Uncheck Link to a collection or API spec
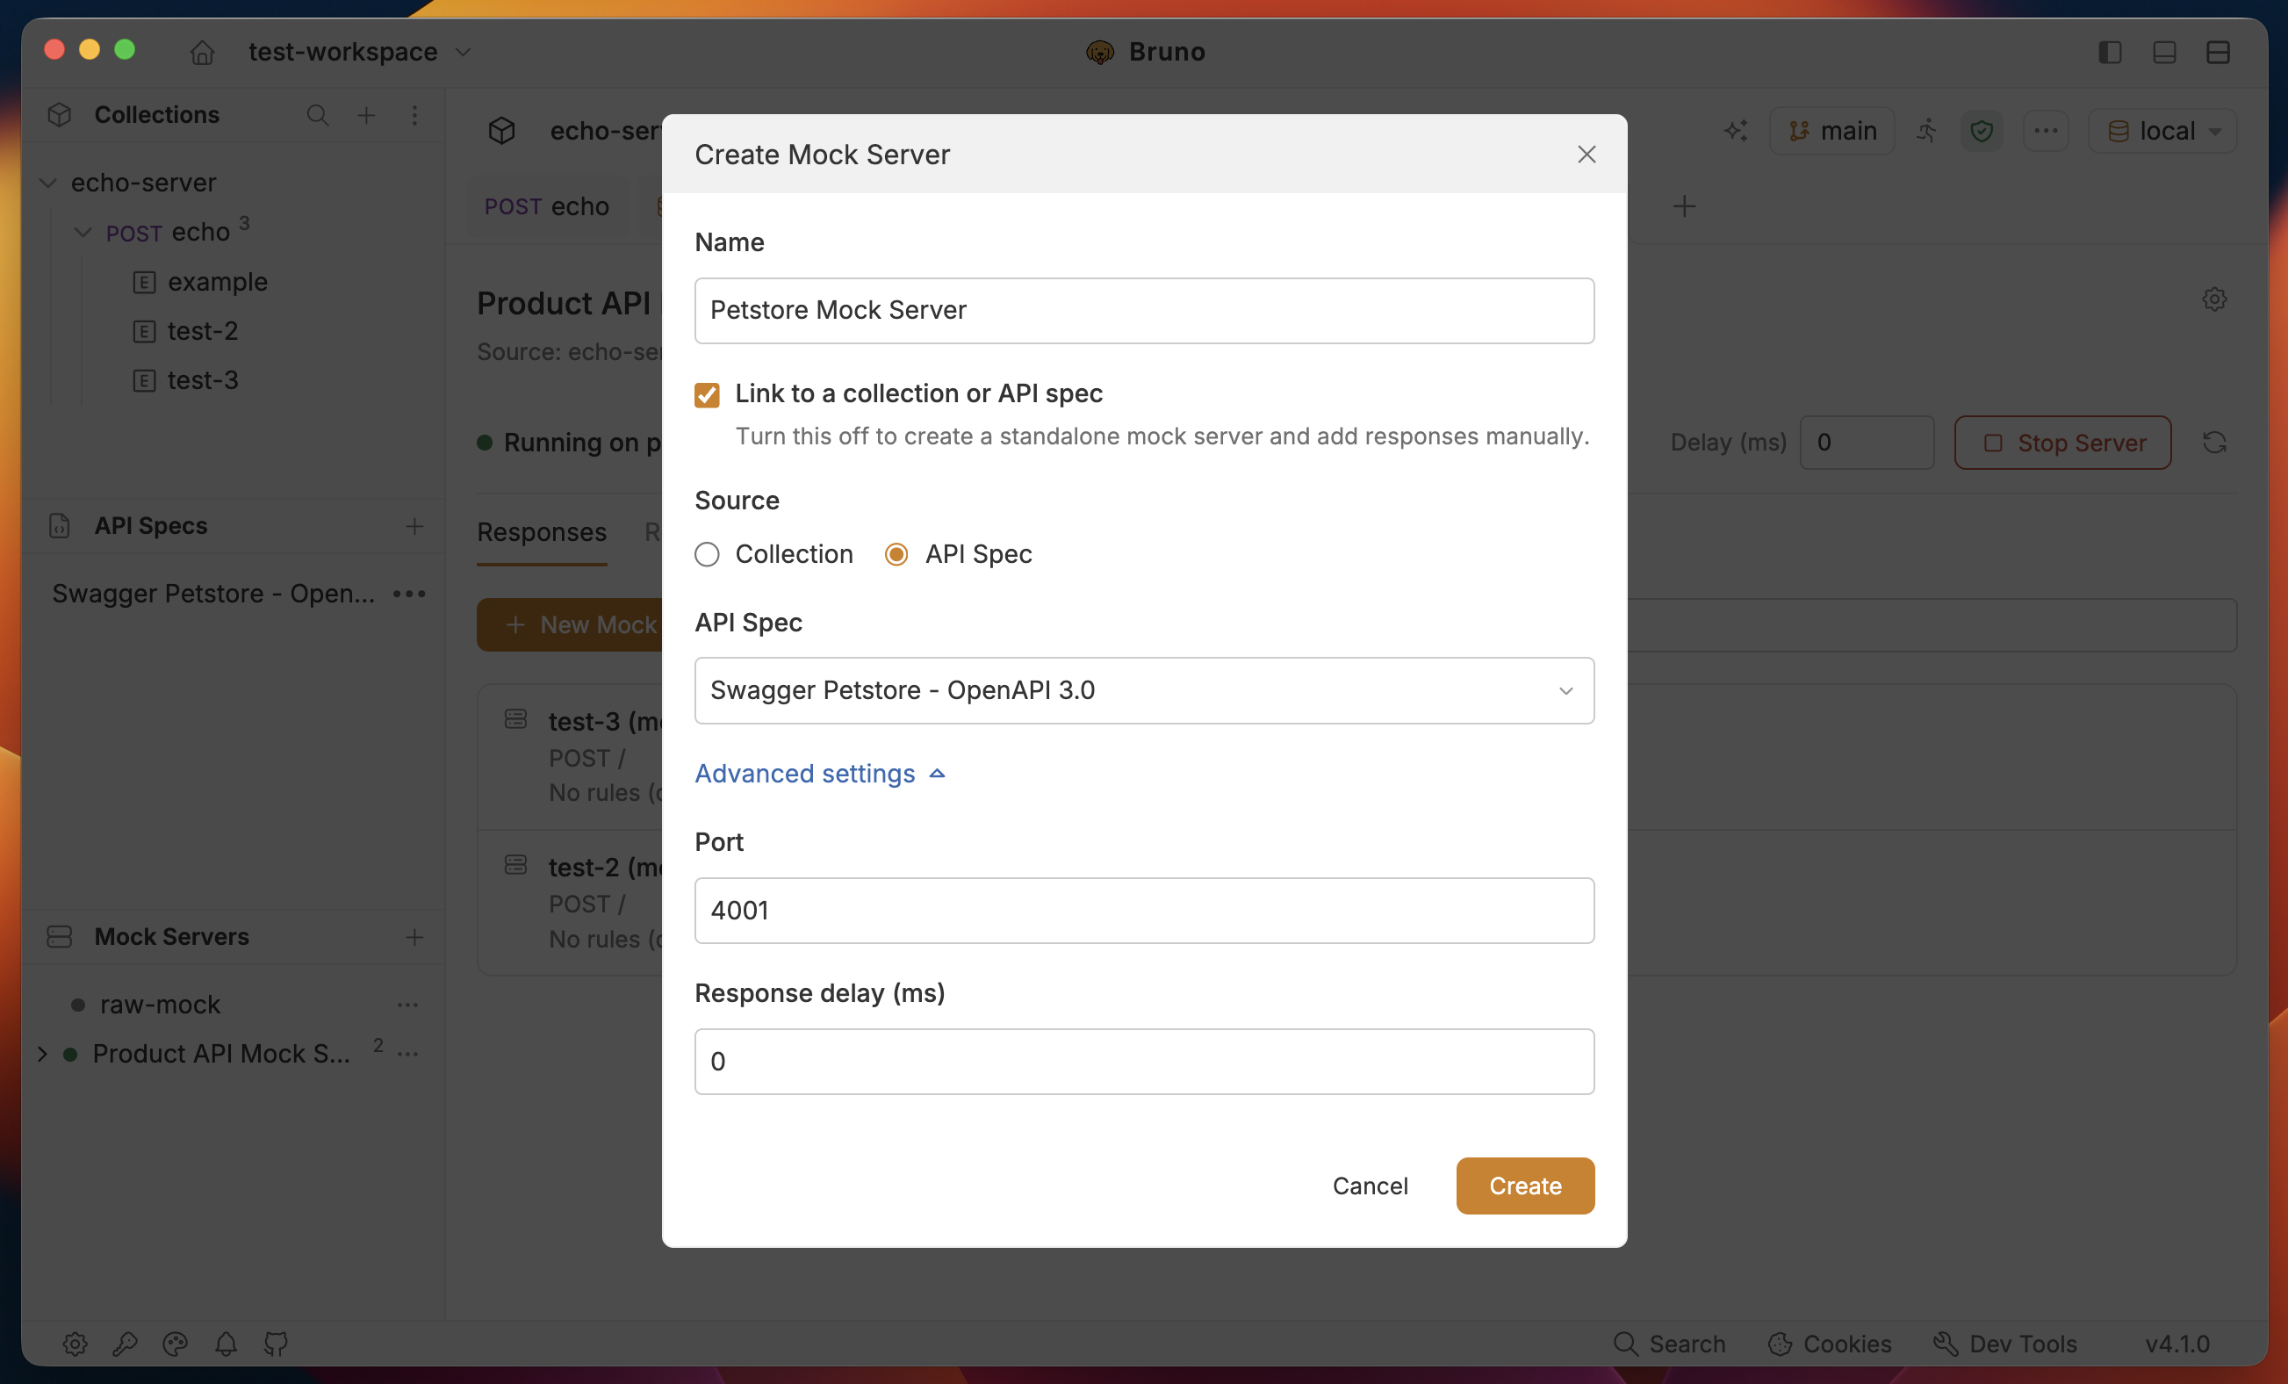The image size is (2288, 1384). coord(707,395)
